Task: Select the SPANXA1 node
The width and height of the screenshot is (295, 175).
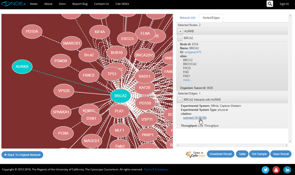Action: tap(61, 112)
